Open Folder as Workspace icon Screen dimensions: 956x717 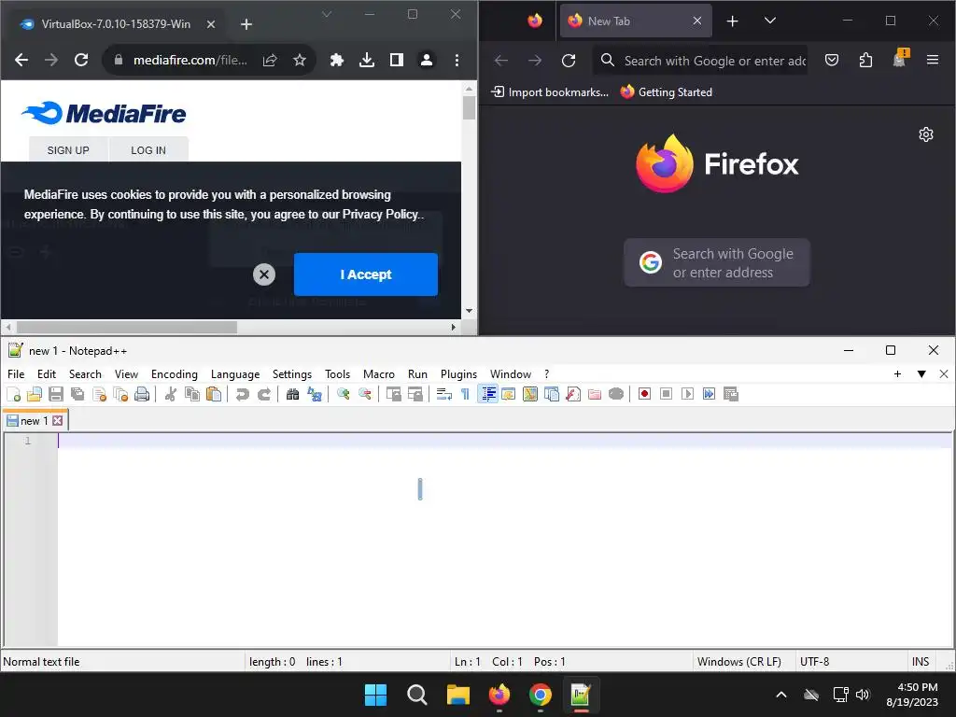(595, 394)
